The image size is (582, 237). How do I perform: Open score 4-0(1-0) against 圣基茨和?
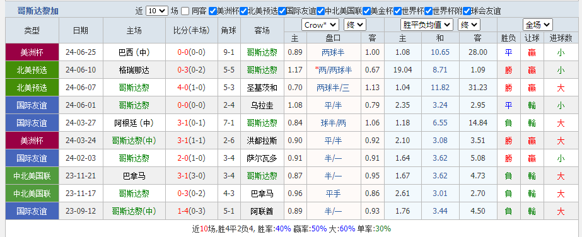[191, 88]
